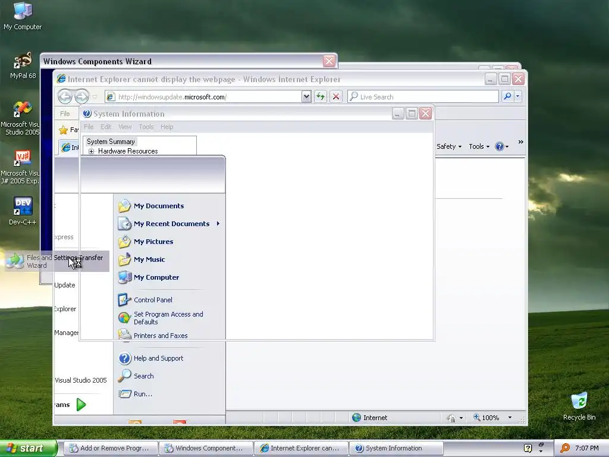Launch Files and Settings Transfer Wizard
This screenshot has height=457, width=609.
coord(56,262)
